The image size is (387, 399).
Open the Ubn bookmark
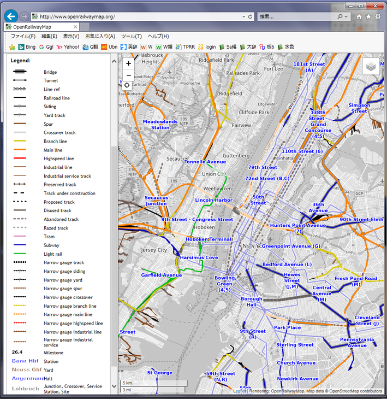(x=109, y=47)
